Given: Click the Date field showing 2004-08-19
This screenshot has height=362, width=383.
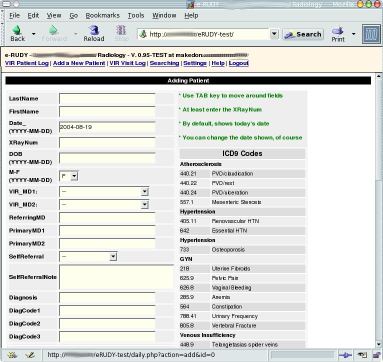Looking at the screenshot, I should coord(107,127).
